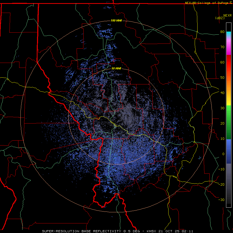The width and height of the screenshot is (233, 233).
Task: Click the -20 value on dBZ scale
Action: (x=221, y=184)
